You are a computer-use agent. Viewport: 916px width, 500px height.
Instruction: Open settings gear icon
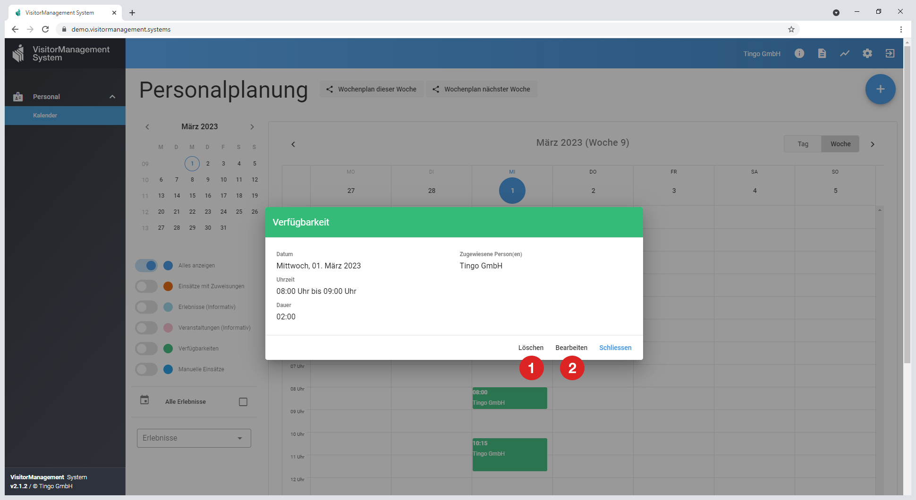(867, 53)
